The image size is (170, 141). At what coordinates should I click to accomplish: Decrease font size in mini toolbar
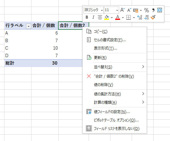point(129,10)
